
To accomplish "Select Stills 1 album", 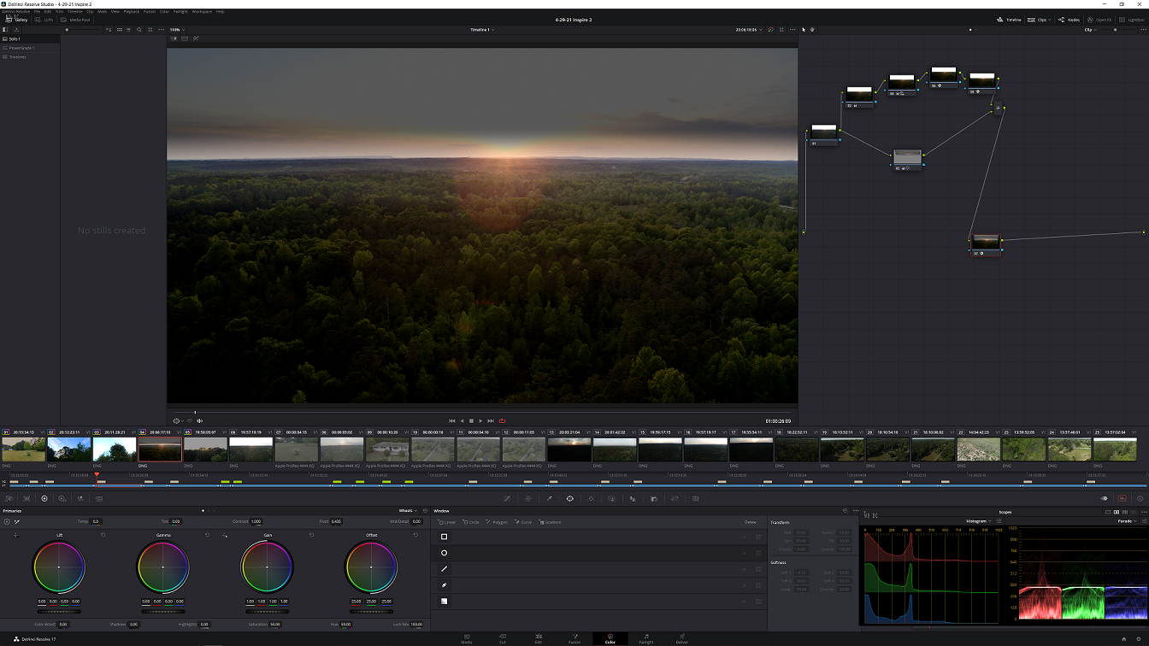I will coord(30,38).
